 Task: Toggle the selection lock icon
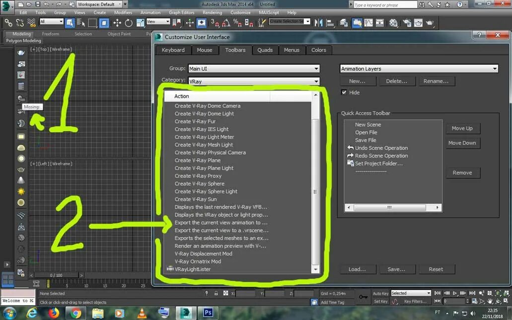pyautogui.click(x=216, y=293)
